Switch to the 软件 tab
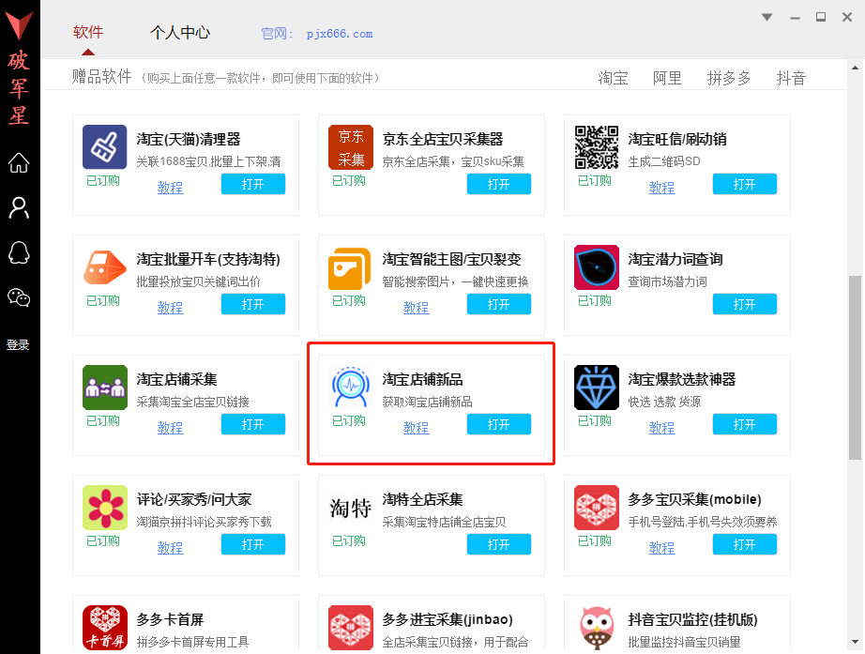The height and width of the screenshot is (654, 865). point(87,32)
